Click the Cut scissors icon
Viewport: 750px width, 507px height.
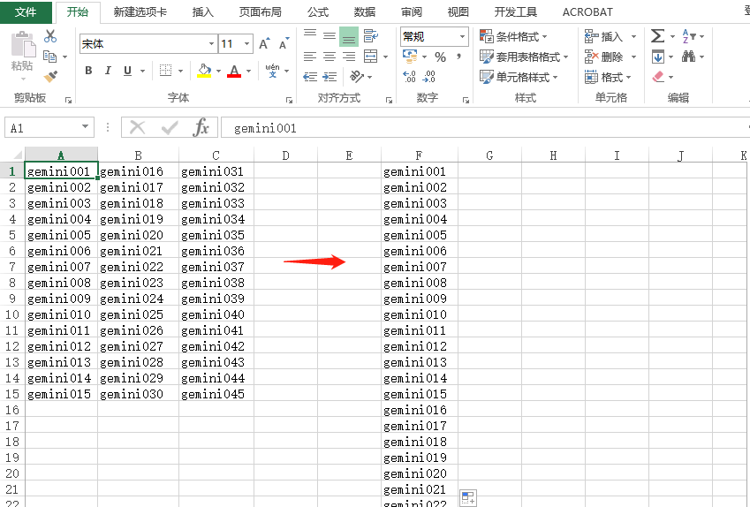(x=50, y=36)
